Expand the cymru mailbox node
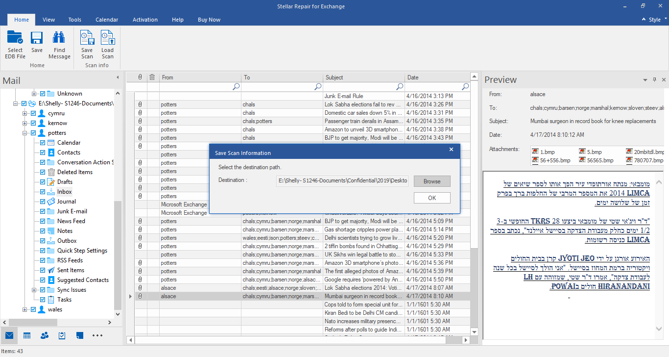This screenshot has width=669, height=357. [x=24, y=113]
